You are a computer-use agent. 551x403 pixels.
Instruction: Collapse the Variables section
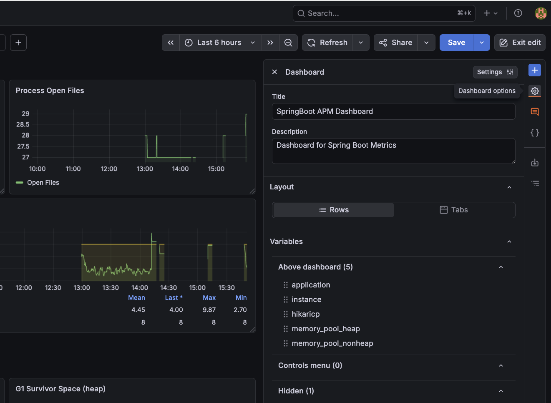coord(509,242)
